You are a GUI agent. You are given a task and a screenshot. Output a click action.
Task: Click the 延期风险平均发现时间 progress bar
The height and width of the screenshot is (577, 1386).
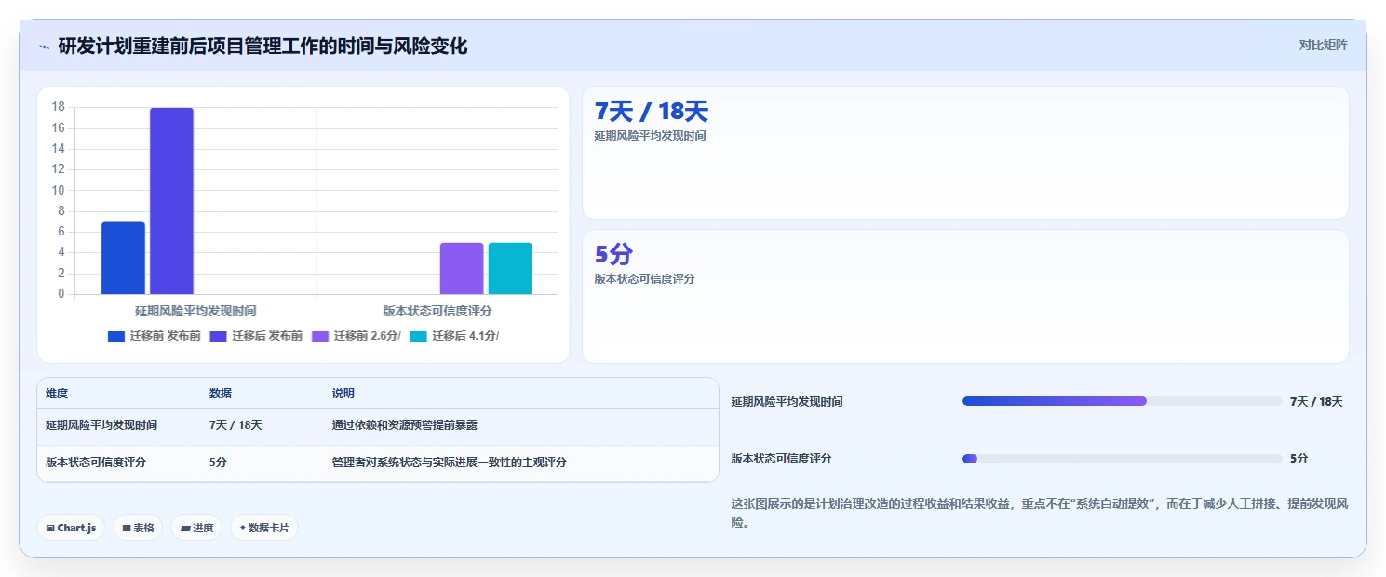[x=1122, y=401]
